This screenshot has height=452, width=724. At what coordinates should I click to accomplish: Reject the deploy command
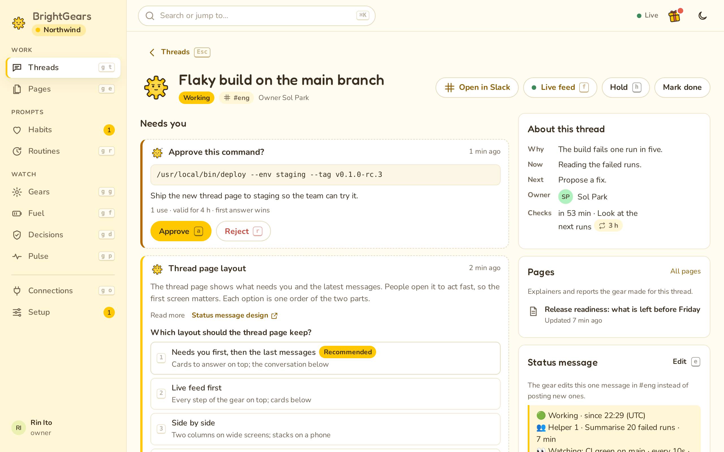pyautogui.click(x=243, y=231)
